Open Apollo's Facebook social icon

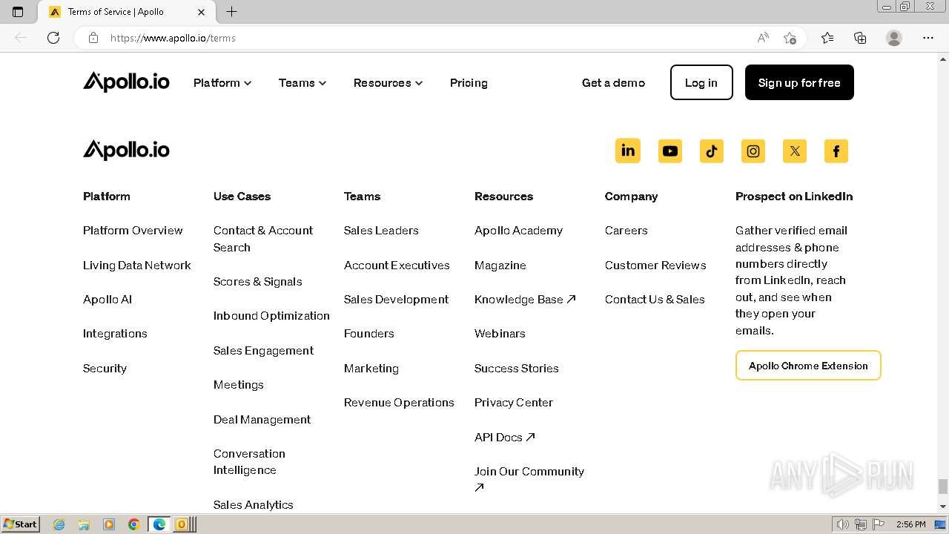[x=836, y=151]
